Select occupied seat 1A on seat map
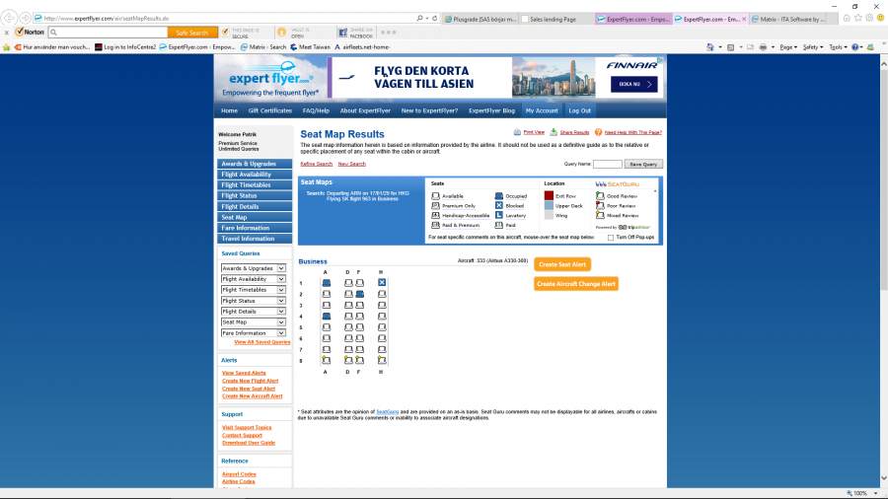Image resolution: width=888 pixels, height=499 pixels. click(x=326, y=283)
